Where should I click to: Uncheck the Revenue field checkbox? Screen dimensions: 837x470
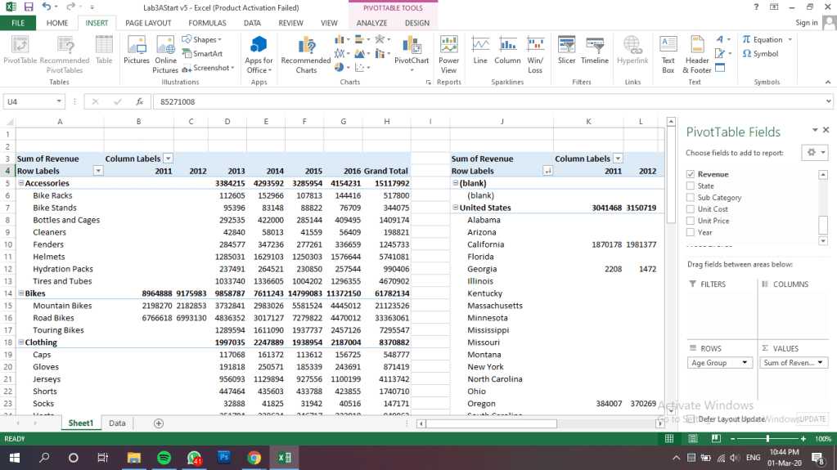691,174
